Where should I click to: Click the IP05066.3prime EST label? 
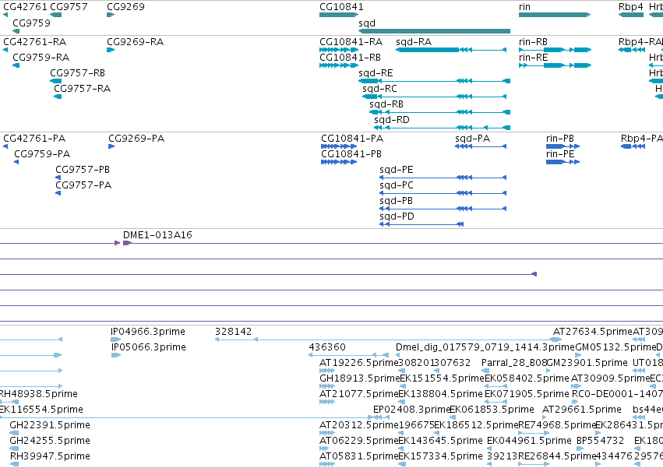(x=148, y=347)
